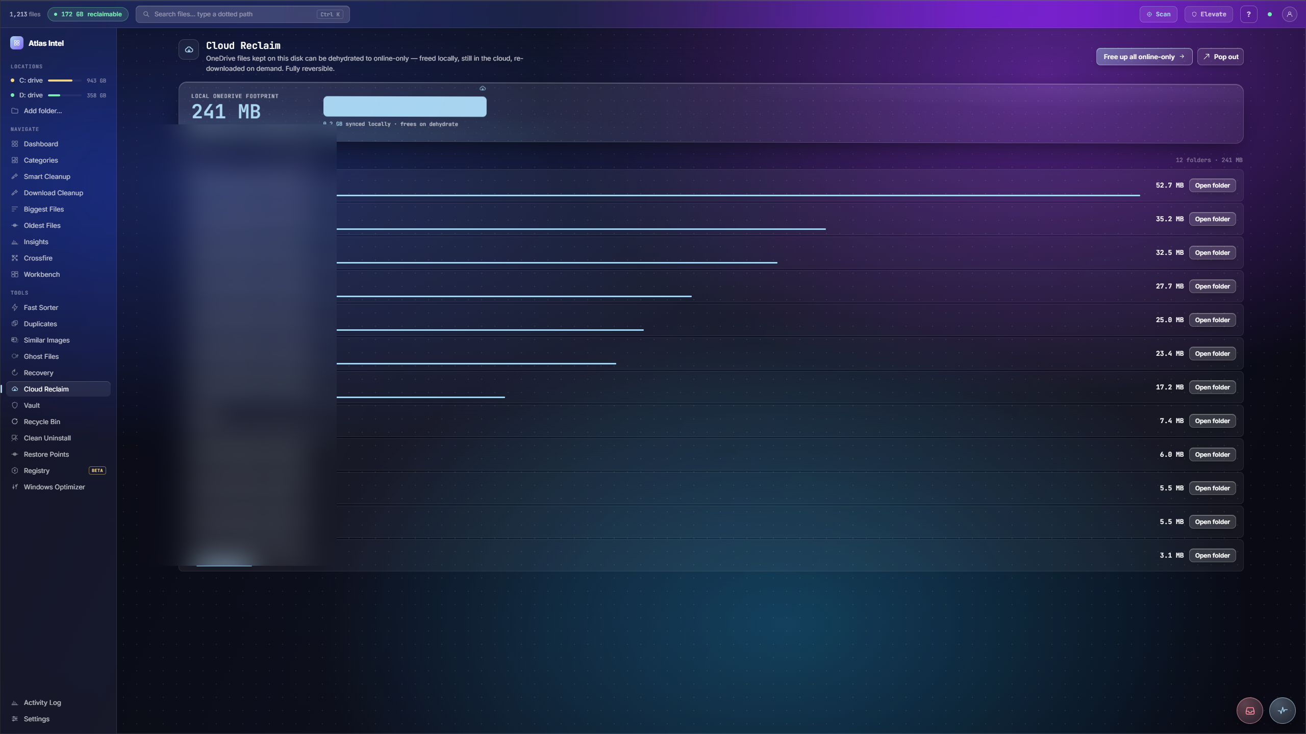Viewport: 1306px width, 734px height.
Task: Click the help question mark button
Action: click(1248, 14)
